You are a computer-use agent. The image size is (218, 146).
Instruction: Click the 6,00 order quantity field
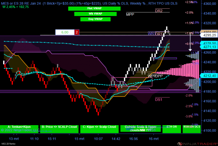65,32
